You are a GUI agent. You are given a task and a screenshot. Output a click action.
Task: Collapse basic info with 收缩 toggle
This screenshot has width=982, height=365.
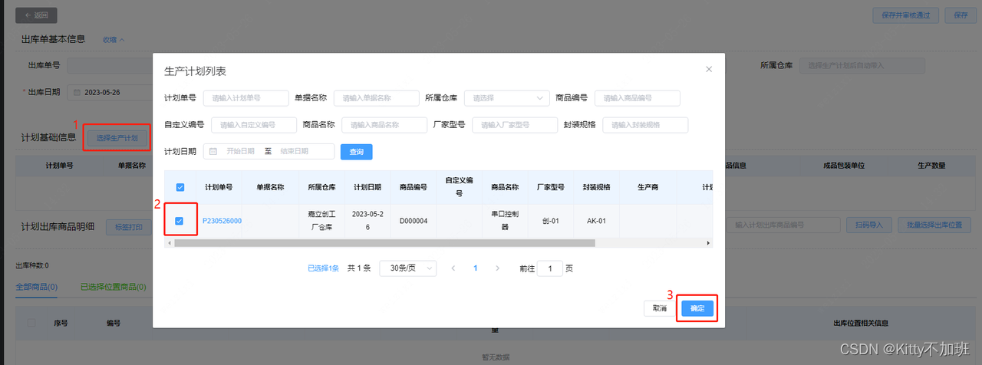tap(114, 40)
